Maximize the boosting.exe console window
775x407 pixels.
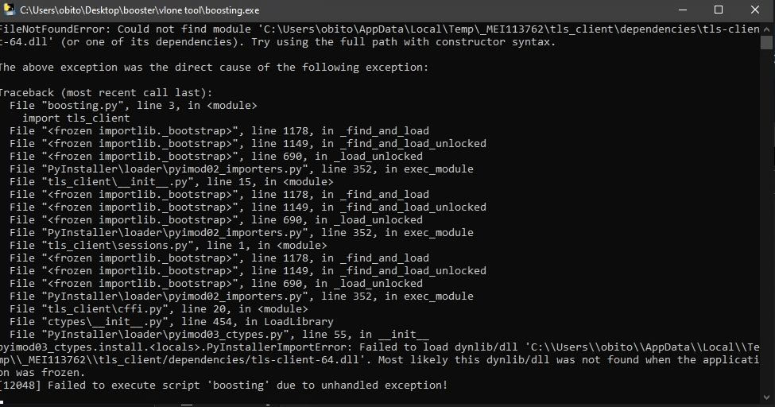point(719,10)
